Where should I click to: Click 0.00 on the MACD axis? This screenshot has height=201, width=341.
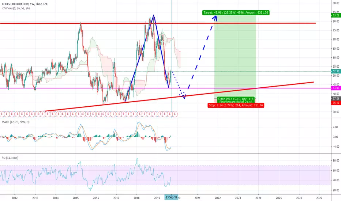click(336, 137)
